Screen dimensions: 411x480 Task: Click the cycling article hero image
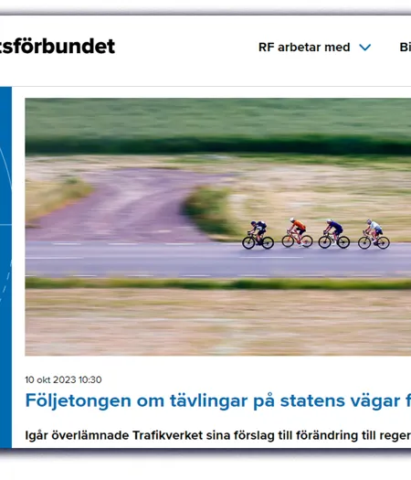coord(218,227)
